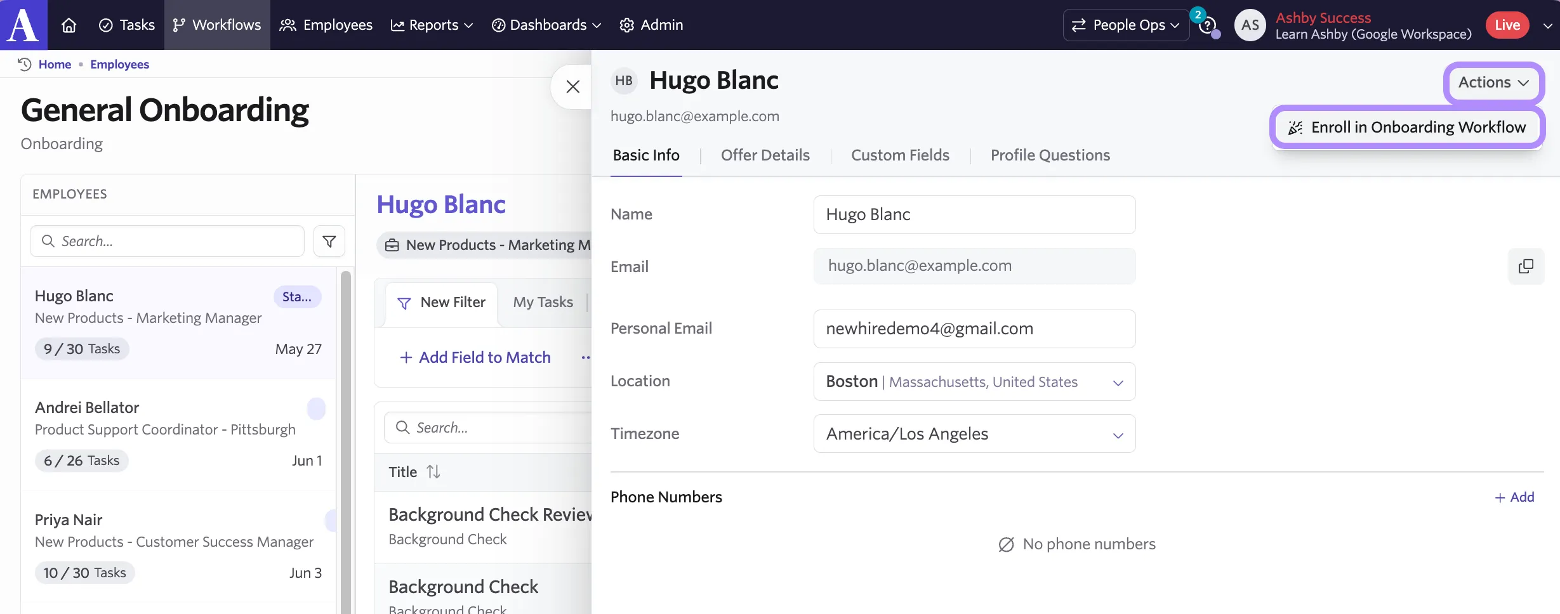Go to the Home icon in navbar
The width and height of the screenshot is (1560, 614).
[x=69, y=25]
